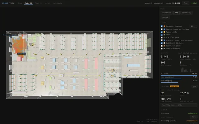The height and width of the screenshot is (124, 199).
Task: Click the blue Camera frames color swatch
Action: tap(164, 29)
